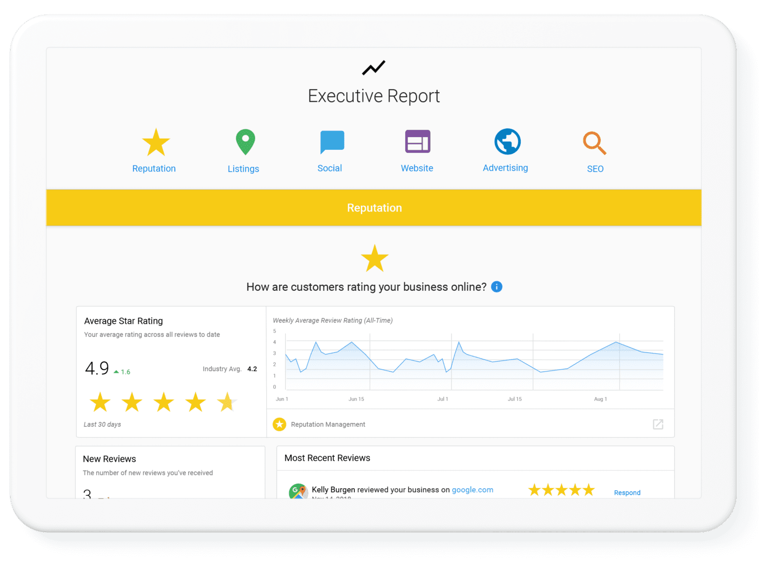The image size is (759, 563).
Task: Jump to the Website section label
Action: pyautogui.click(x=417, y=168)
